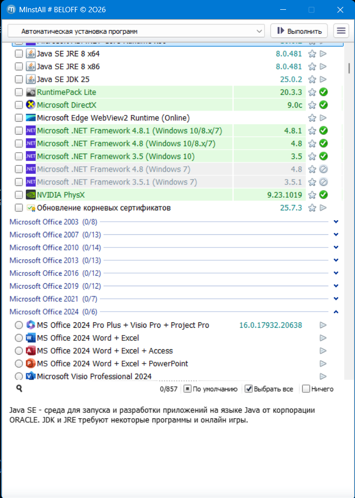Click the Microsoft .NET Framework 4.8.1 row label
This screenshot has height=498, width=355.
(x=130, y=131)
